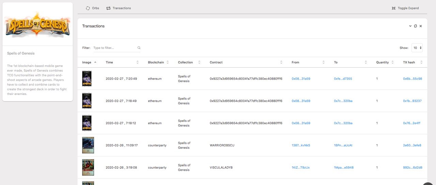Open card thumbnail for 7:18:12 transaction

(x=87, y=123)
